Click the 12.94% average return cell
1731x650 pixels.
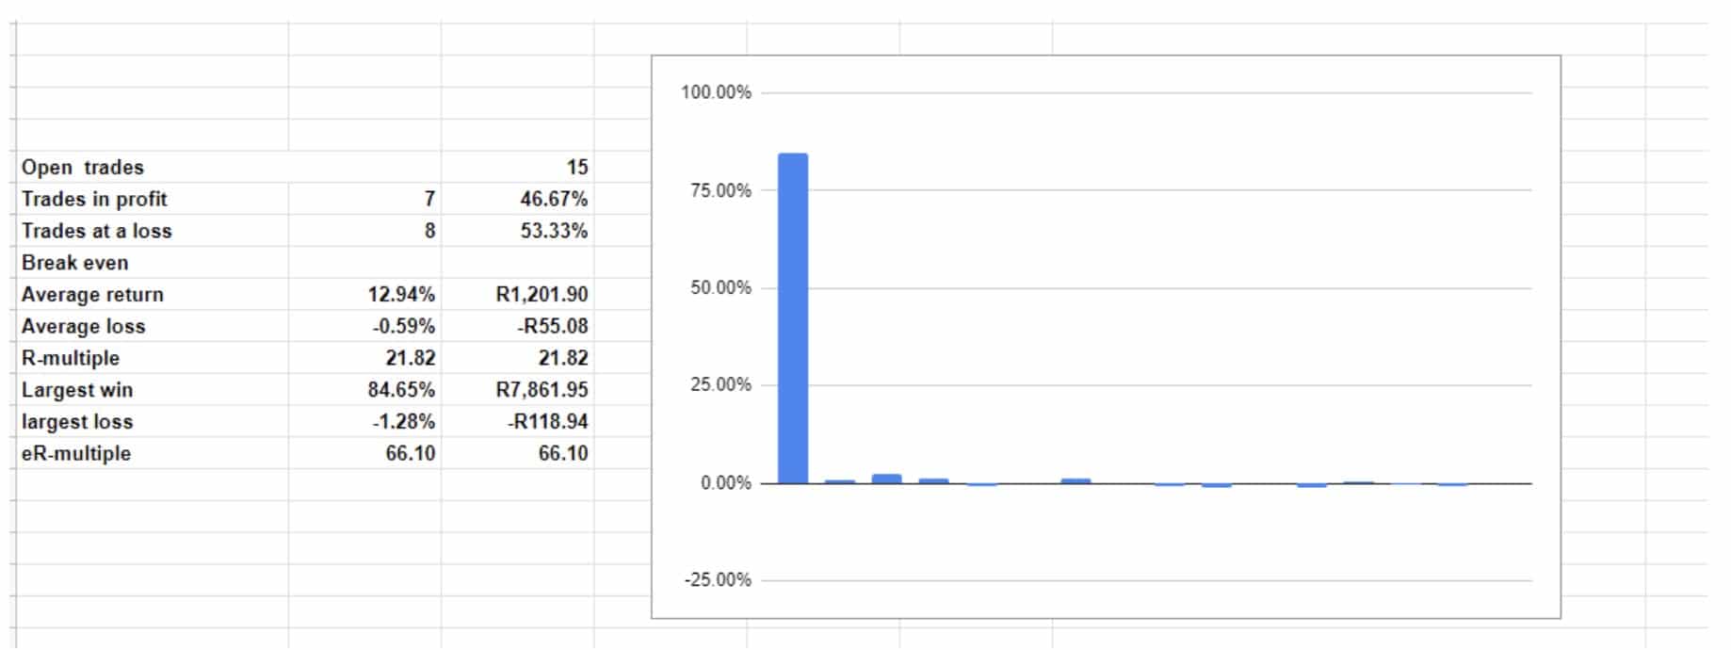coord(364,295)
